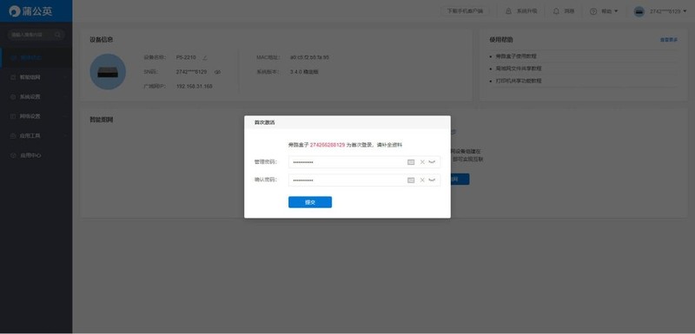695x334 pixels.
Task: Focus the 确认密码 confirm password field
Action: pos(364,180)
